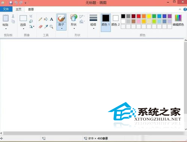Switch to the 主页 (Home) tab

[19, 9]
